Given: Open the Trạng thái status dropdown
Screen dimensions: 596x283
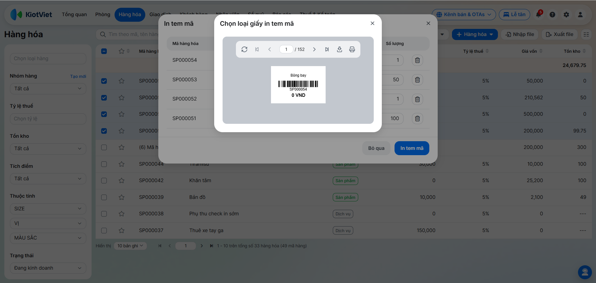Looking at the screenshot, I should [48, 268].
